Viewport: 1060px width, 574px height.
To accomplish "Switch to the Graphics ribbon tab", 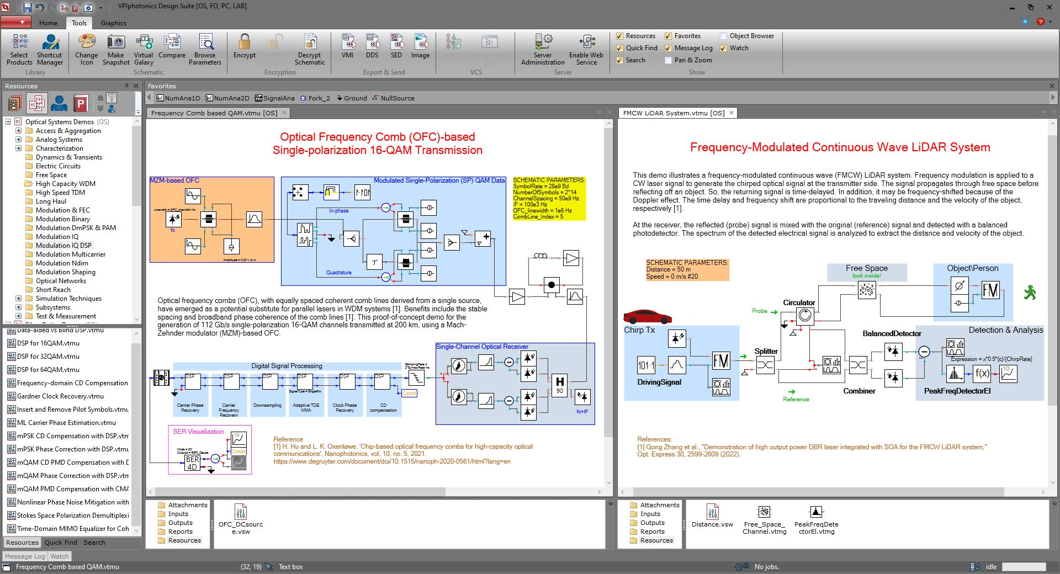I will coord(113,23).
